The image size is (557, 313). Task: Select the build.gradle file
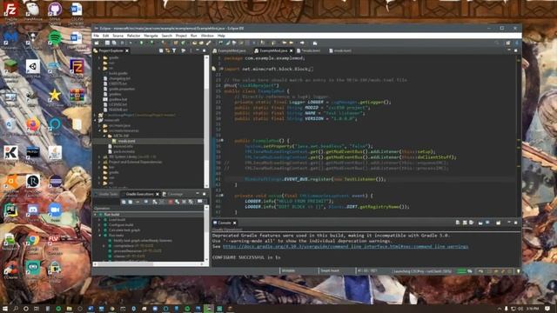coord(118,73)
